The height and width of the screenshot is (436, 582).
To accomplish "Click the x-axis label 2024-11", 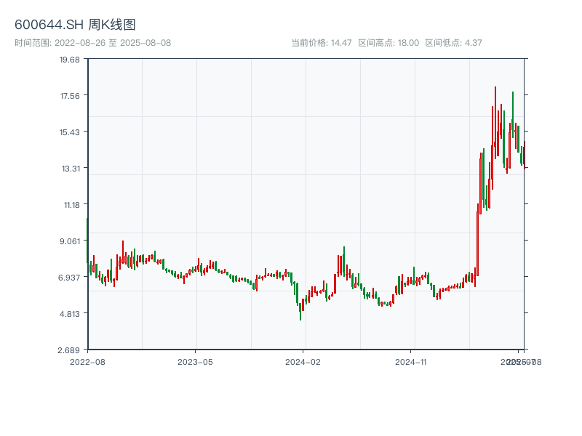I will coord(411,362).
